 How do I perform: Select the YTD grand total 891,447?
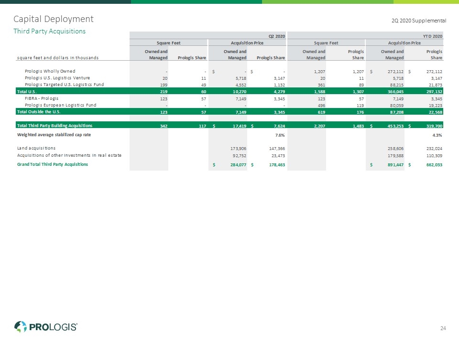click(395, 165)
